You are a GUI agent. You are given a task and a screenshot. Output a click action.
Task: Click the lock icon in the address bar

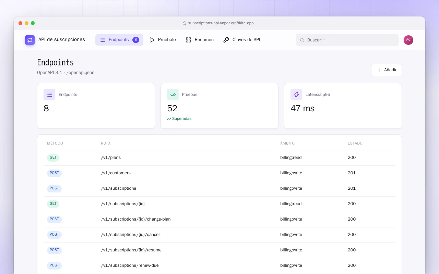tap(185, 23)
